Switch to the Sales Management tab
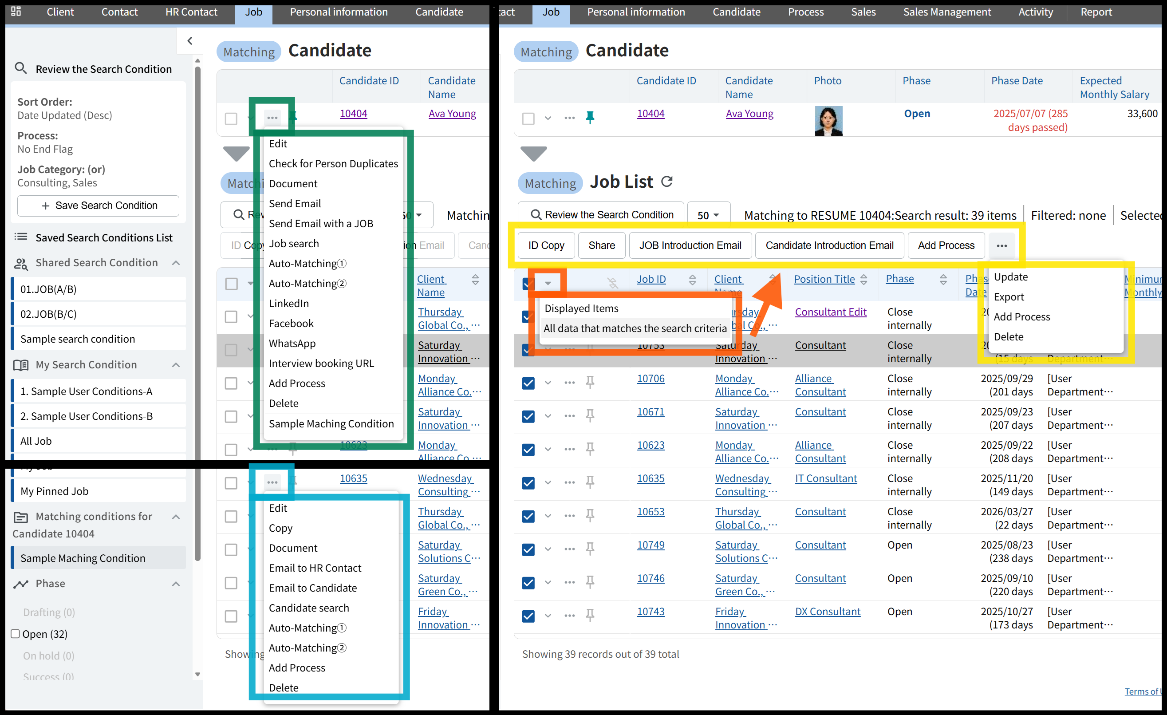The height and width of the screenshot is (715, 1167). coord(947,12)
